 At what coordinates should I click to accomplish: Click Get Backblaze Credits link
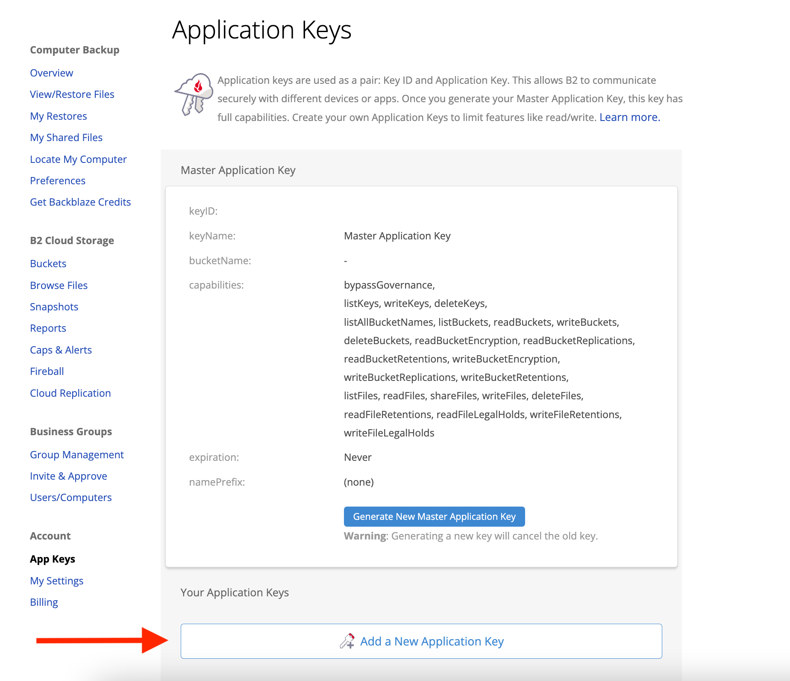80,202
